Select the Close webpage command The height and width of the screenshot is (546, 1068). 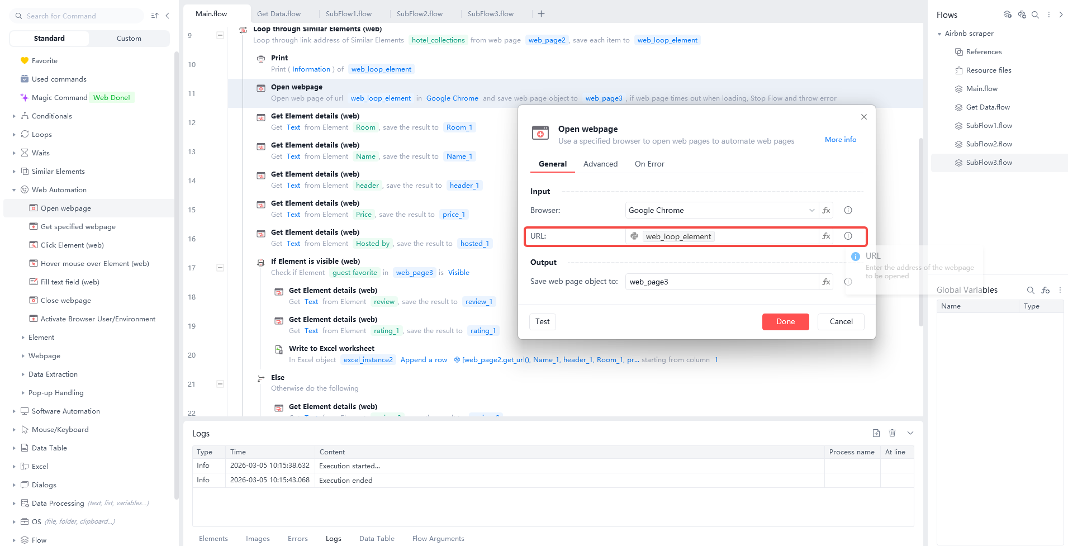click(x=65, y=300)
